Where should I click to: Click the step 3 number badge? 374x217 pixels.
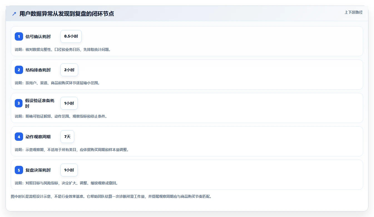(x=19, y=103)
